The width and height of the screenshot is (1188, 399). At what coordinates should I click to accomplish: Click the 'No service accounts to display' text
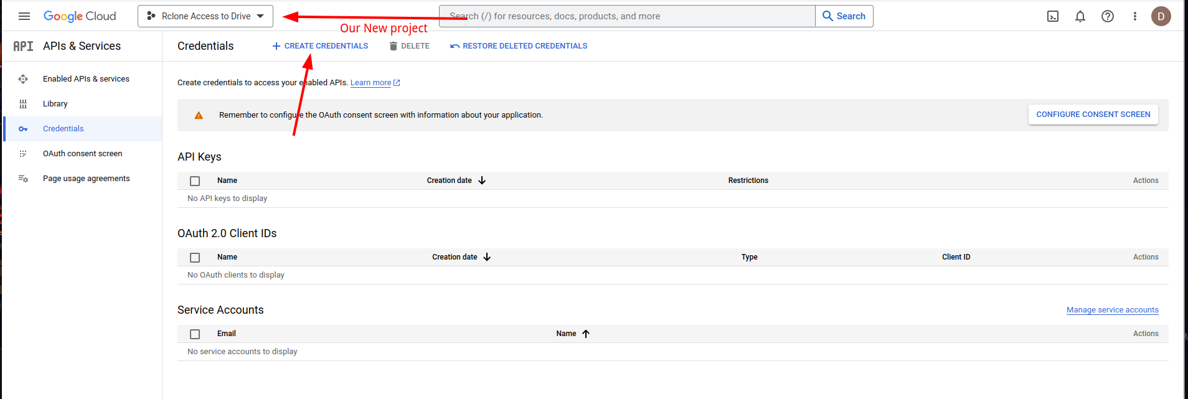point(242,352)
